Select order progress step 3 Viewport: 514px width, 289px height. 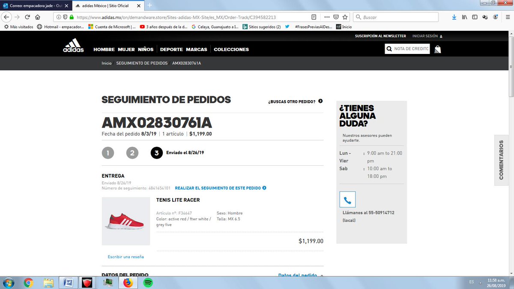coord(157,153)
